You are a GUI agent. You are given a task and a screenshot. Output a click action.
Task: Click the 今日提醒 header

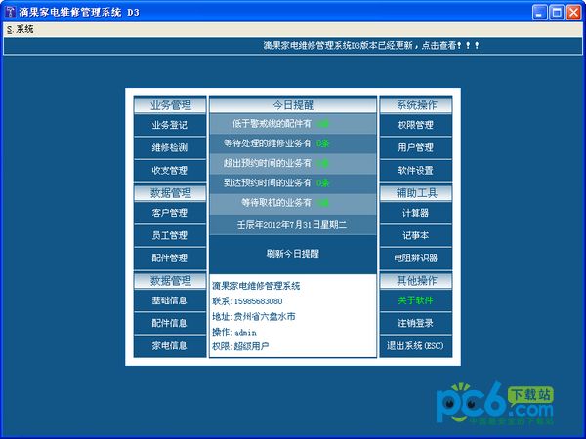(x=293, y=105)
